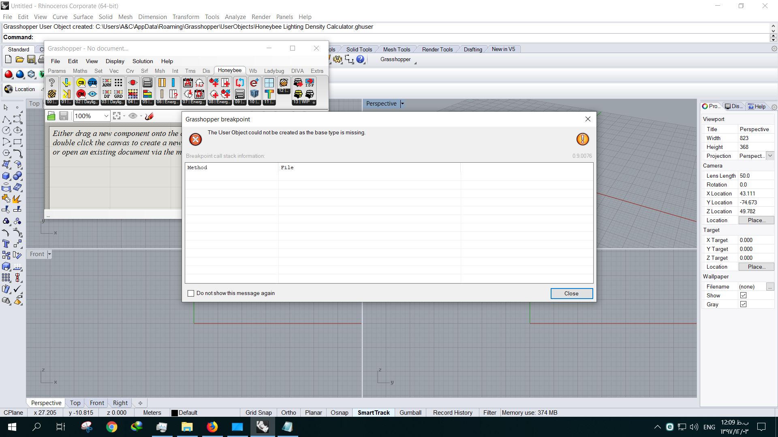Open the Grasshopper zoom 100% dropdown
Screen dimensions: 778x437
[x=106, y=116]
